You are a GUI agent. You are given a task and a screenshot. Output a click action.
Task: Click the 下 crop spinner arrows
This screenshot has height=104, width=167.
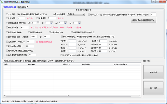click(52, 23)
